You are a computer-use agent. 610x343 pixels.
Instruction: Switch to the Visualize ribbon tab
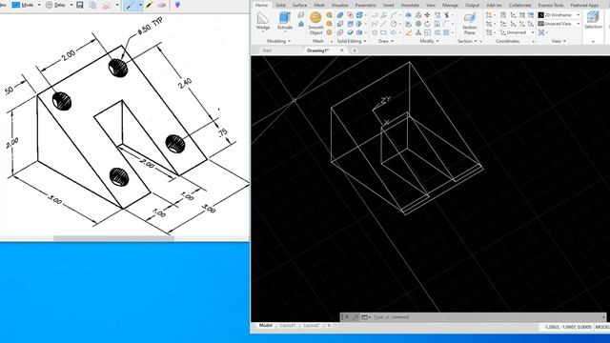340,5
